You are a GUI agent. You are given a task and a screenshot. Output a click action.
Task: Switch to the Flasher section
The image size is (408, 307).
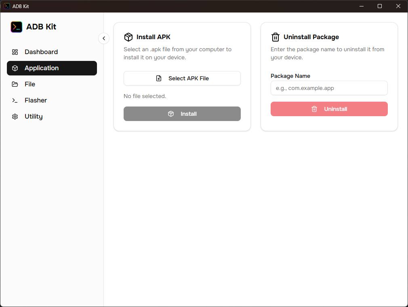click(x=52, y=100)
